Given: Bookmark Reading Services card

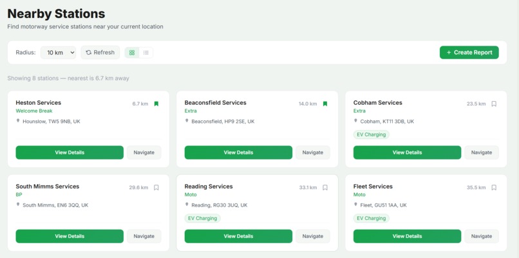Looking at the screenshot, I should (325, 187).
